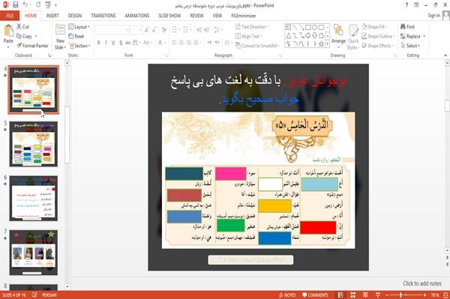Click the Sign in link

pos(433,16)
